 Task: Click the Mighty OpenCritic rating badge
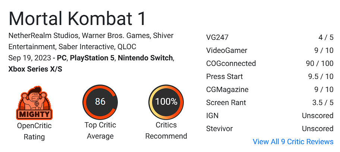point(34,102)
